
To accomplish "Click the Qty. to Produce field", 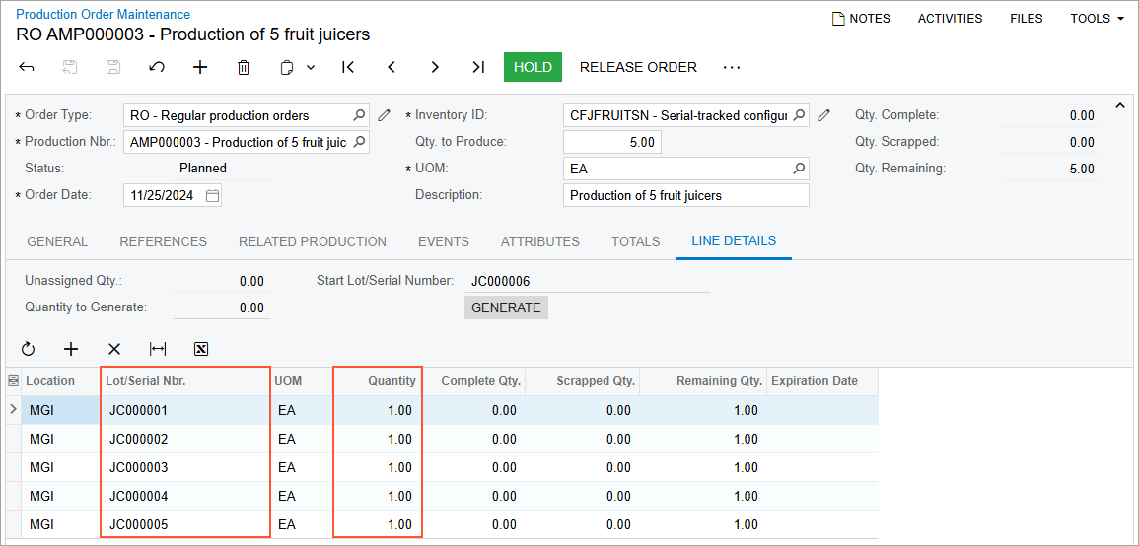I will pos(611,142).
